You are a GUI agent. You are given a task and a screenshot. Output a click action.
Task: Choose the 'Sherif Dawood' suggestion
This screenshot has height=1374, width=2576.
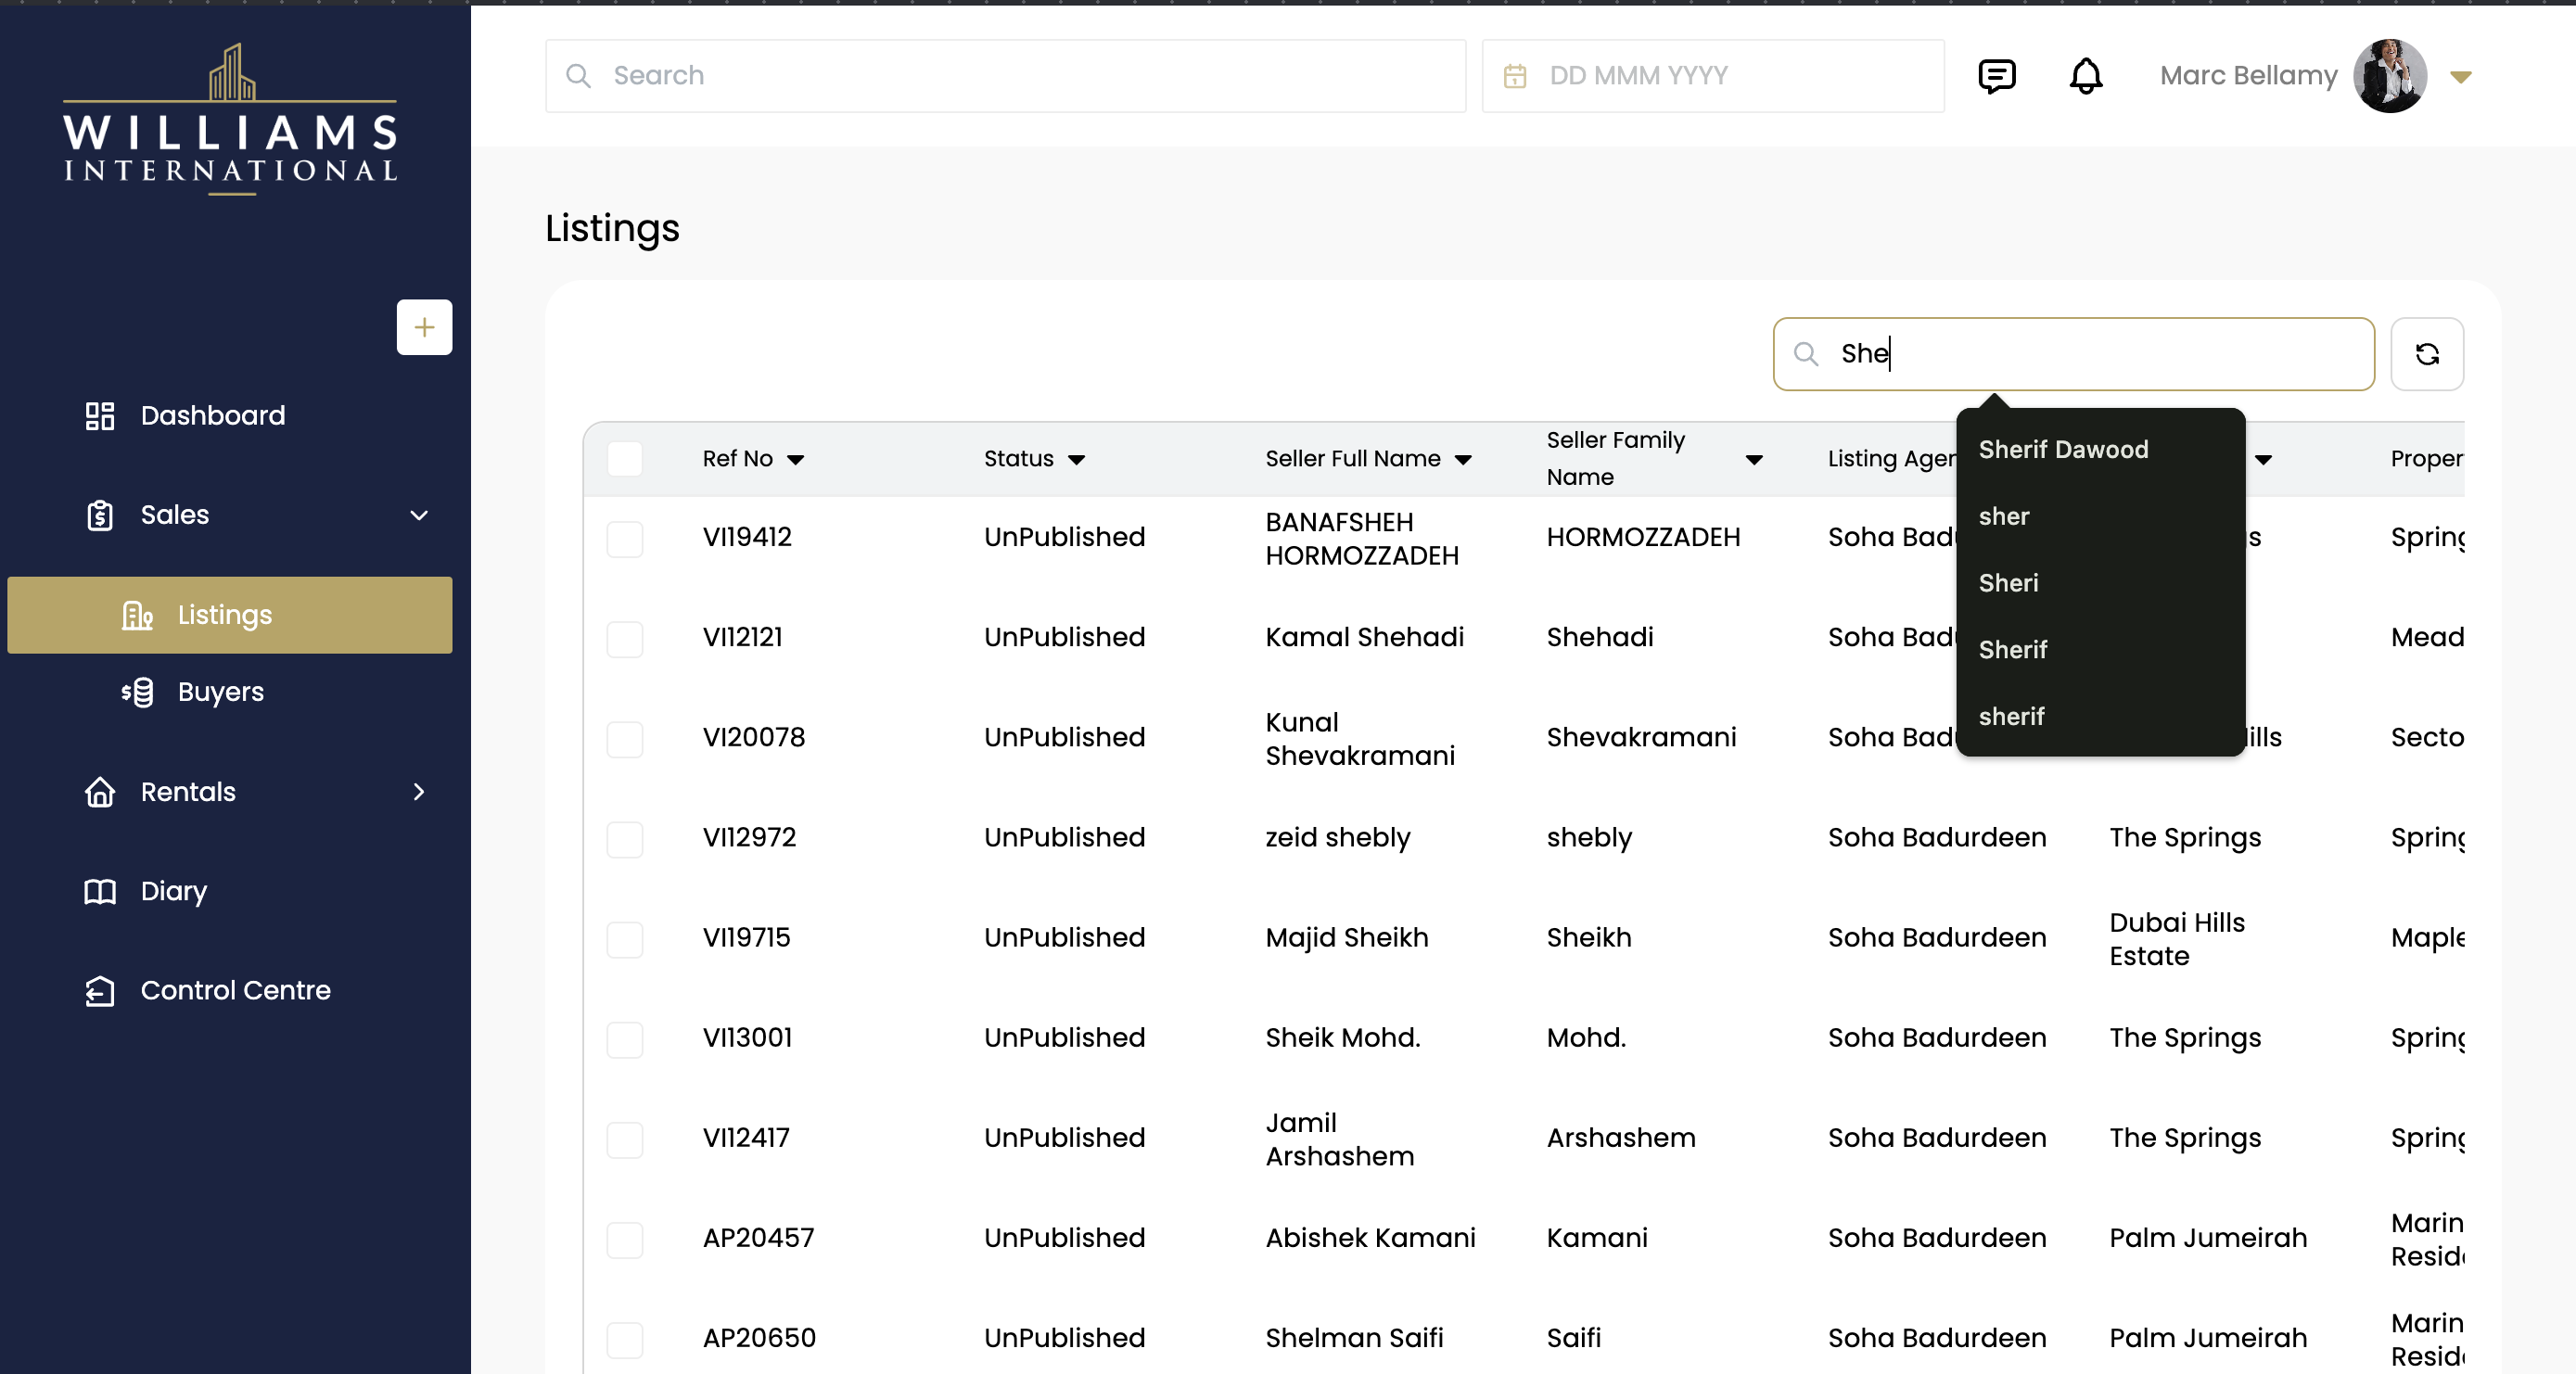point(2063,450)
